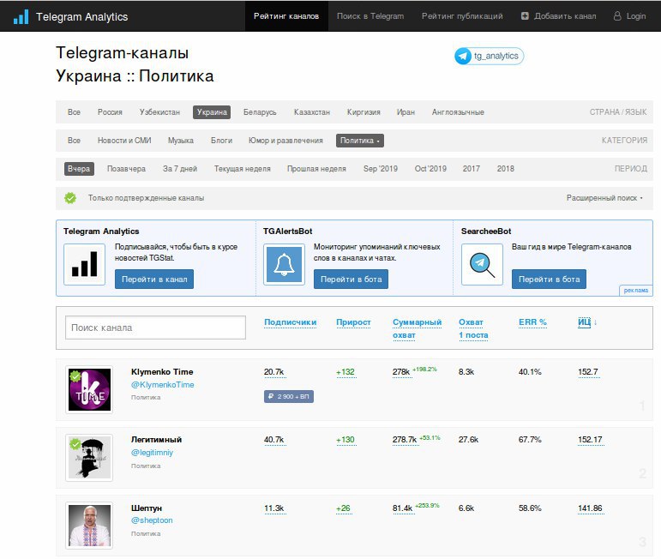Select period За 7 дней
This screenshot has width=661, height=559.
(180, 169)
